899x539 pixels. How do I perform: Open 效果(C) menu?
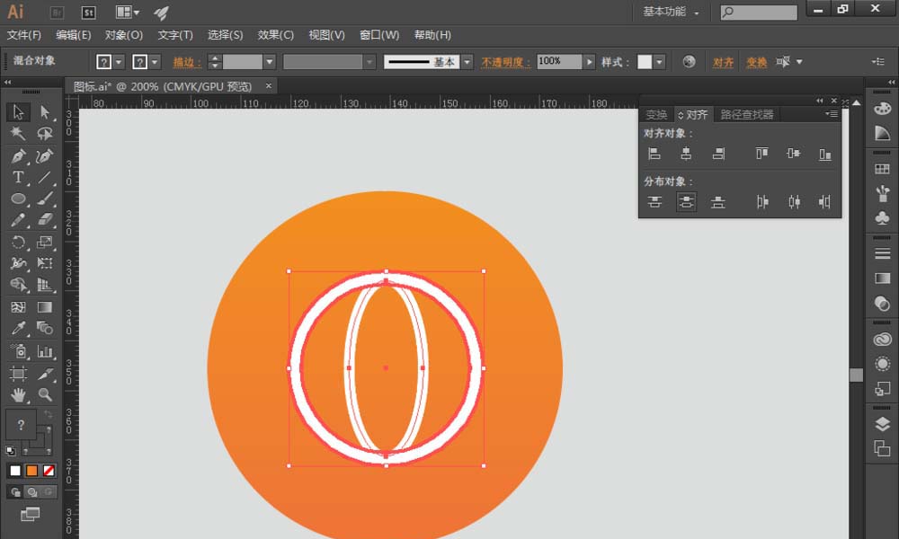click(x=276, y=35)
